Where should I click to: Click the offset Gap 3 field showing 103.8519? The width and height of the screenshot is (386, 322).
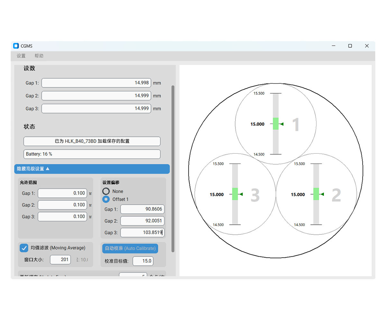[x=142, y=232]
